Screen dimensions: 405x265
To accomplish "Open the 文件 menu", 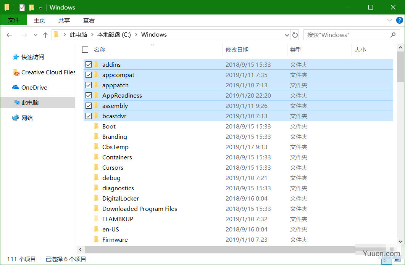I will click(14, 20).
